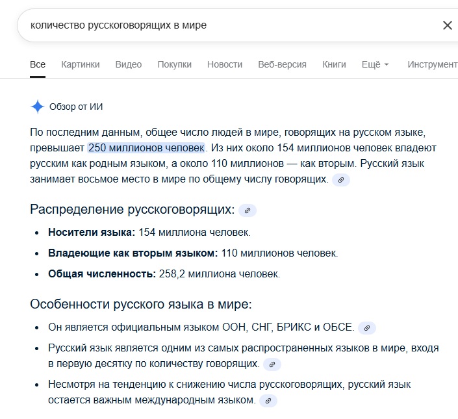Open the Видео tab
The width and height of the screenshot is (458, 419).
(129, 64)
